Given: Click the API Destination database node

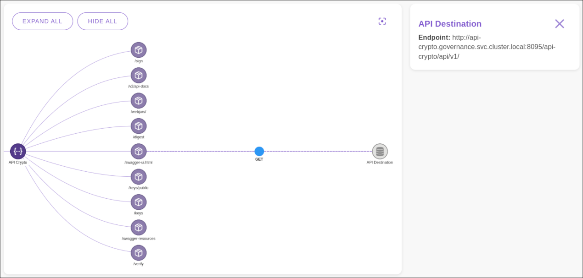Looking at the screenshot, I should pos(380,151).
